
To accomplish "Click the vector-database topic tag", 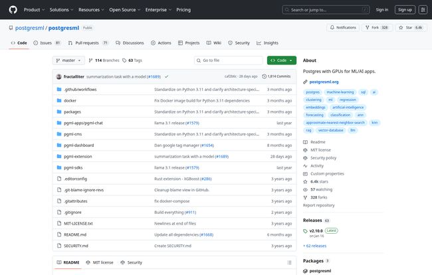I will (330, 130).
